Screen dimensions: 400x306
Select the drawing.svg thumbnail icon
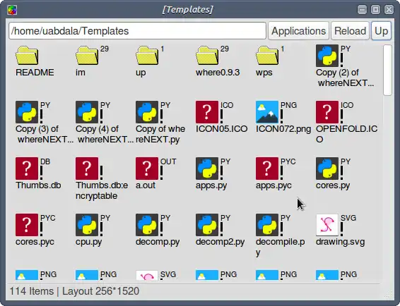point(327,225)
